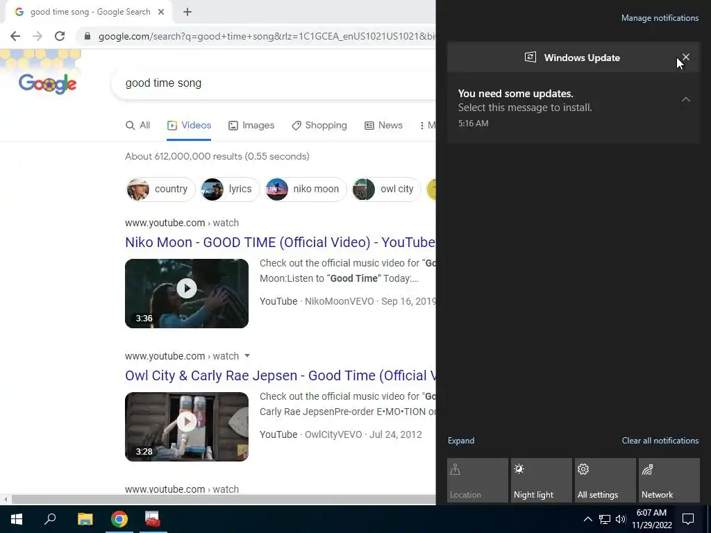
Task: Open the Shopping search tab
Action: pos(319,126)
